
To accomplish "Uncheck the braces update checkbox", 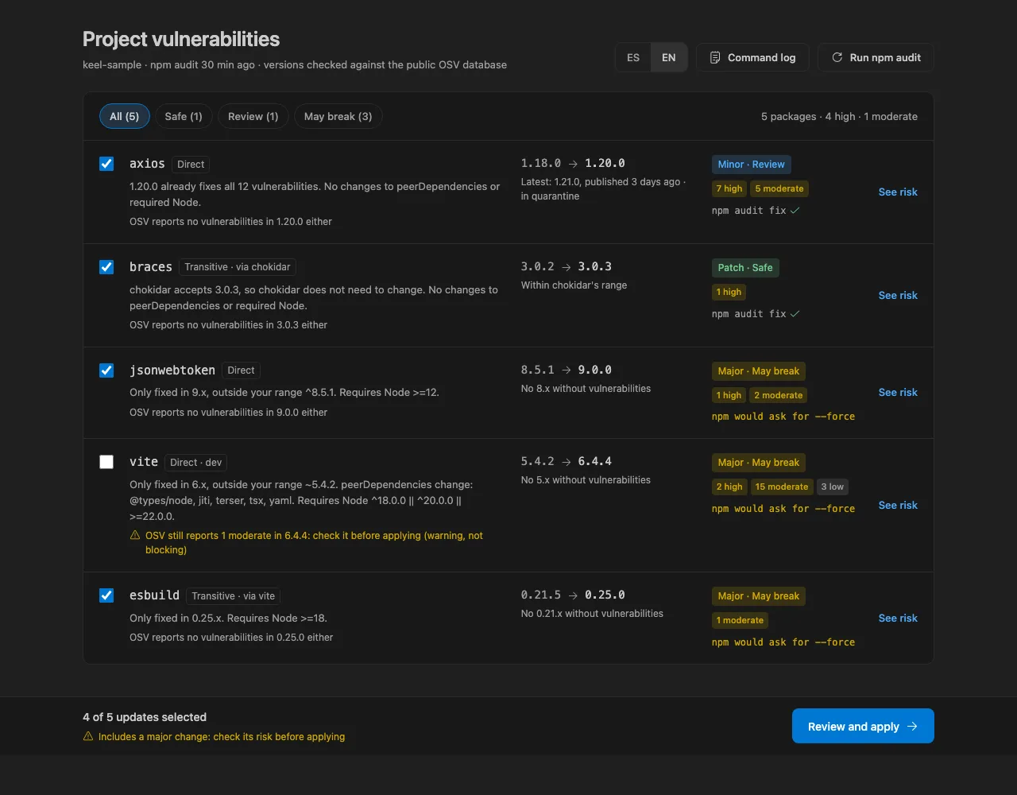I will point(106,267).
